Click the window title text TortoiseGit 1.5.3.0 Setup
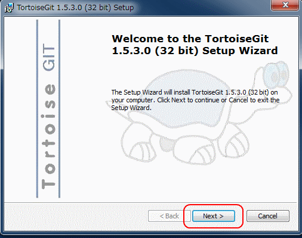Image resolution: width=302 pixels, height=238 pixels. [x=75, y=8]
